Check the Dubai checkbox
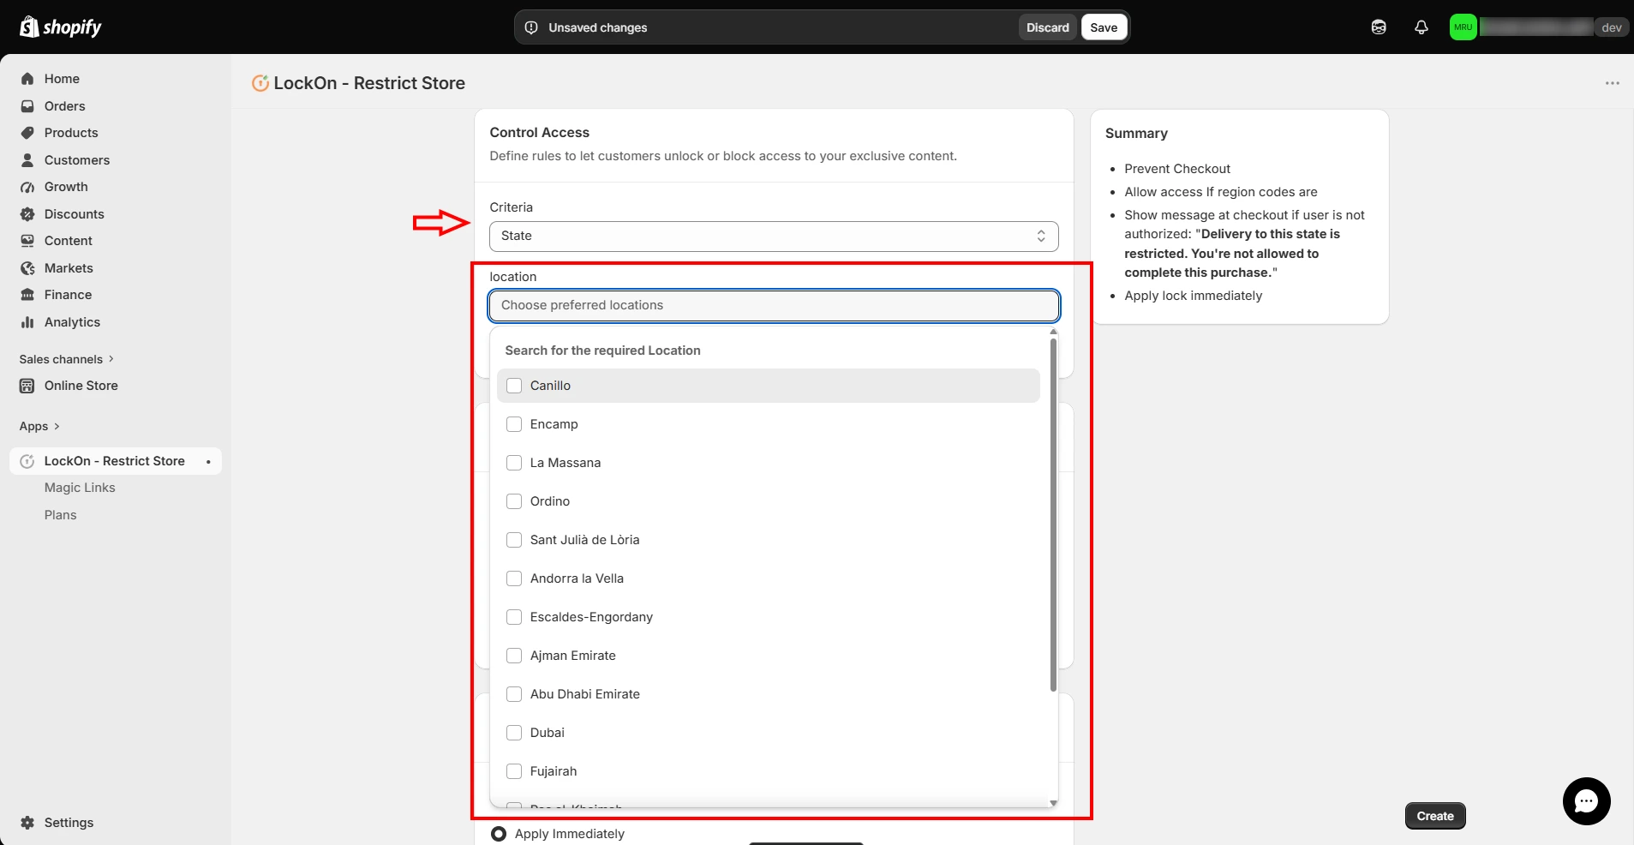 pyautogui.click(x=514, y=733)
